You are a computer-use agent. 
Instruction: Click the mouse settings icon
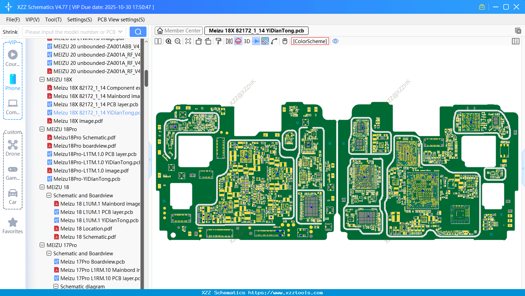click(285, 41)
